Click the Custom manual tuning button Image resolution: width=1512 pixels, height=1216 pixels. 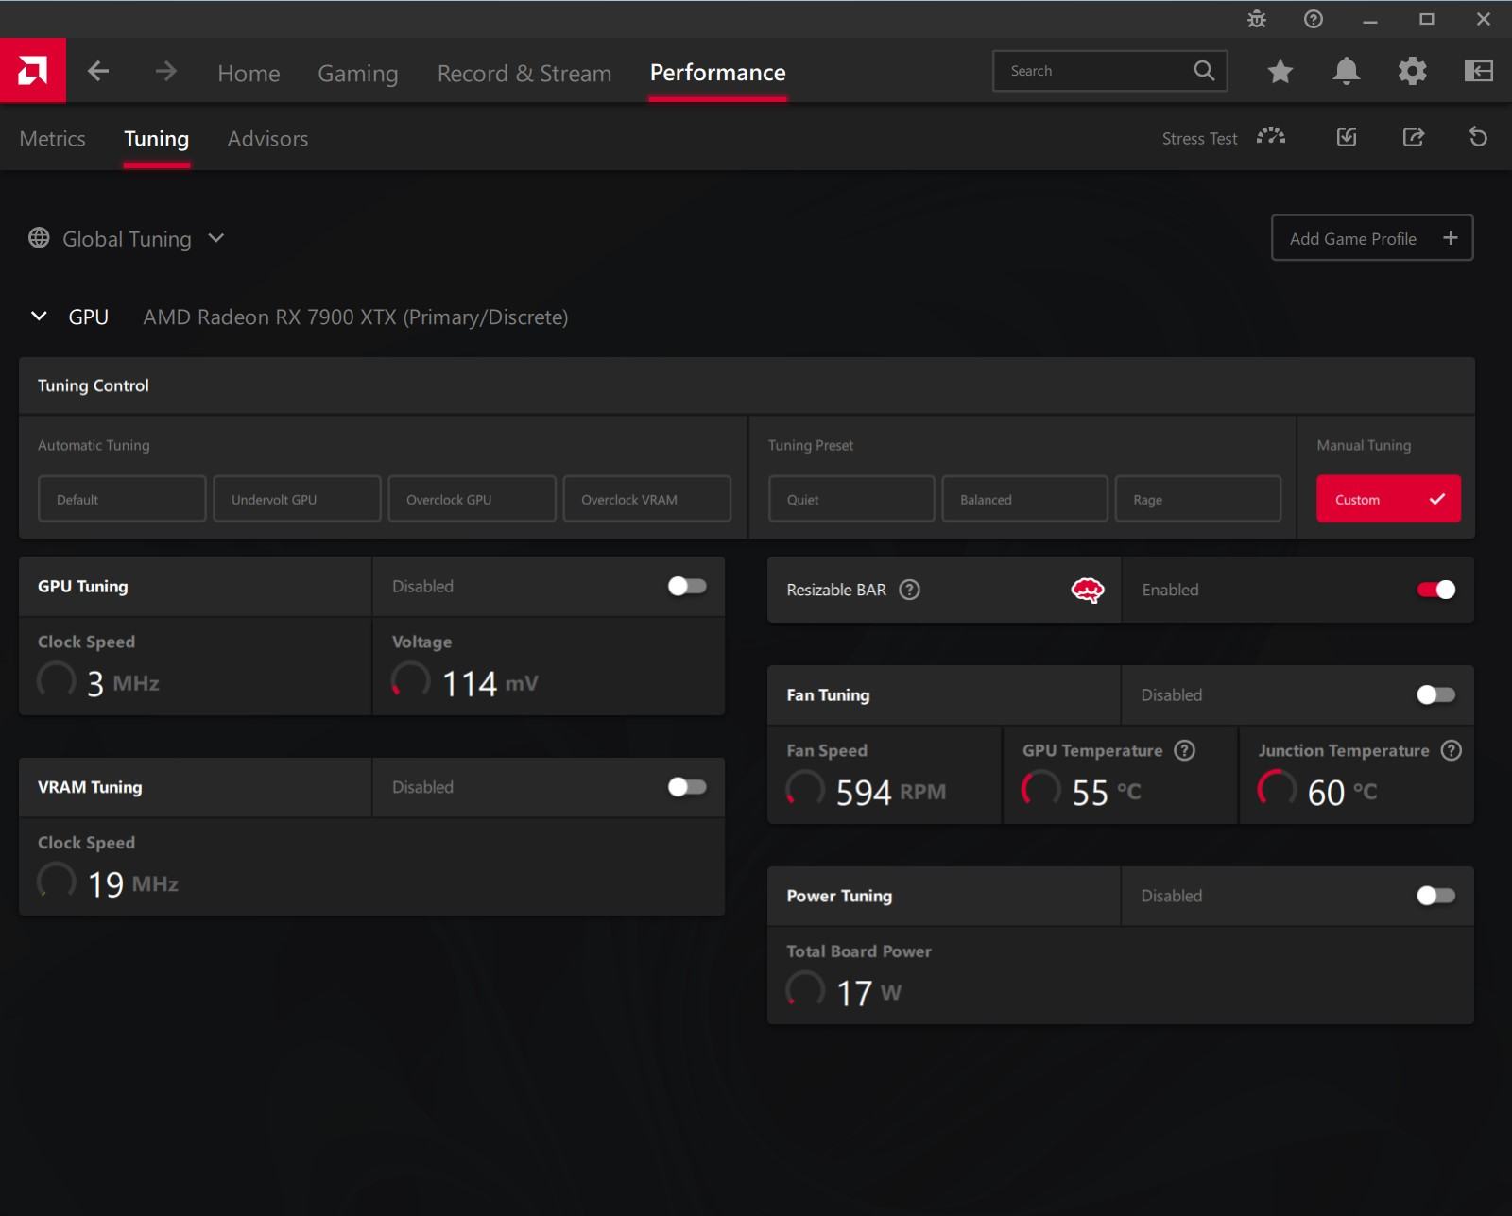[x=1388, y=499]
